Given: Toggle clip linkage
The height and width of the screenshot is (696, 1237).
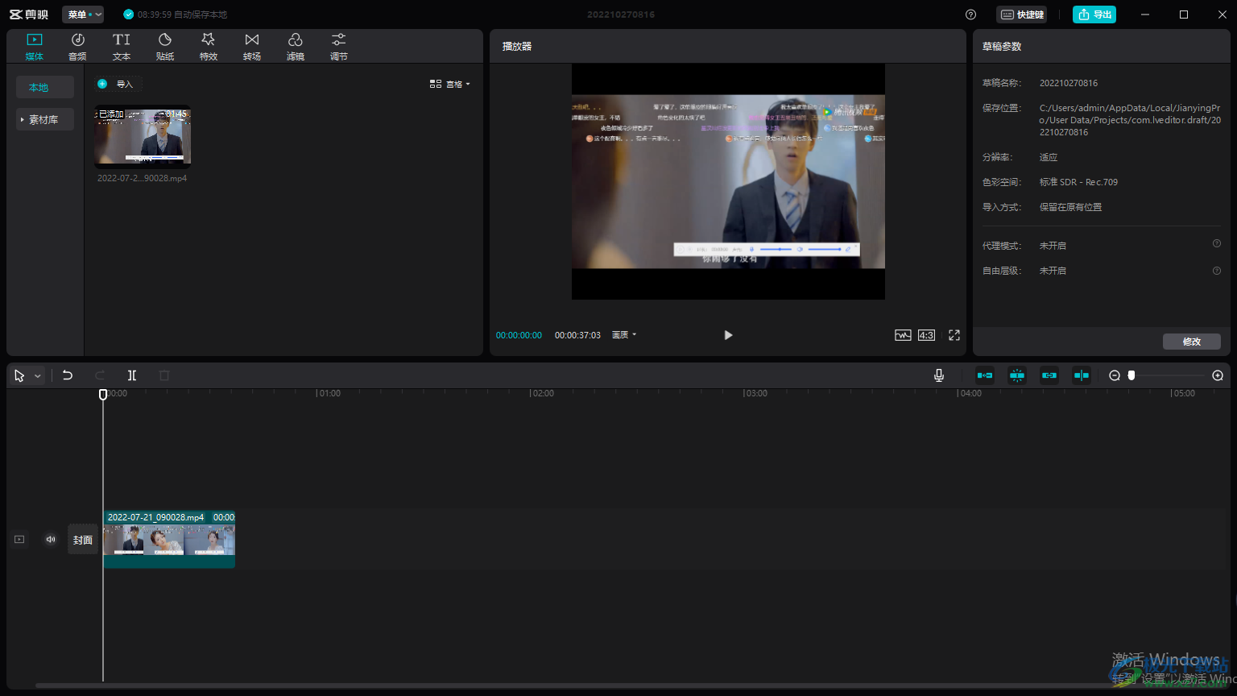Looking at the screenshot, I should (x=1049, y=375).
